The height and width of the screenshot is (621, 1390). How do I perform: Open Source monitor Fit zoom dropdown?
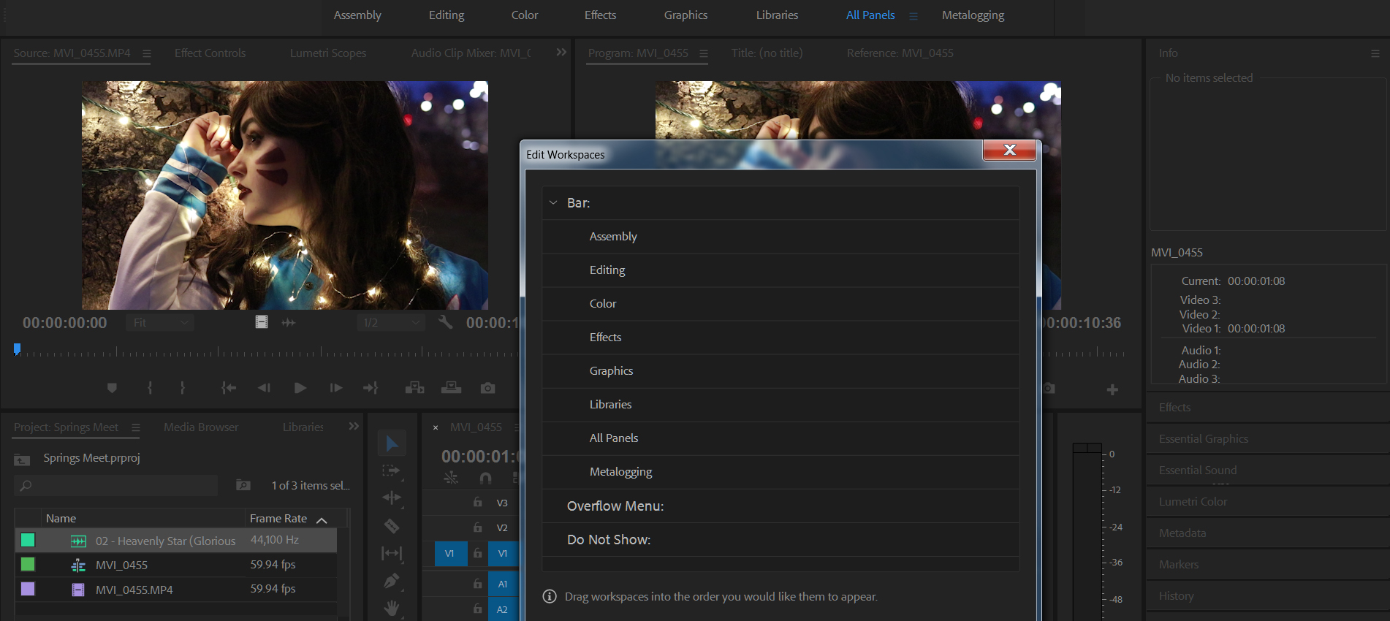pyautogui.click(x=159, y=322)
